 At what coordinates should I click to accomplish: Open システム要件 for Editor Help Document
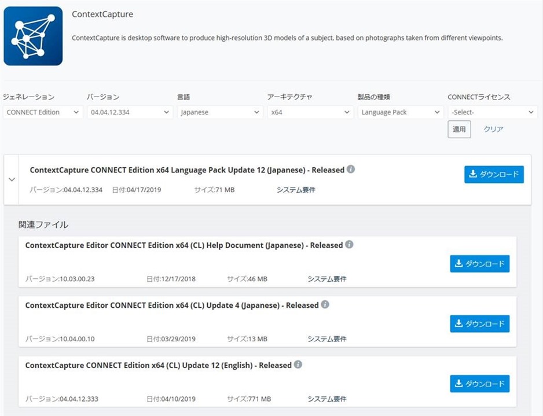[327, 279]
